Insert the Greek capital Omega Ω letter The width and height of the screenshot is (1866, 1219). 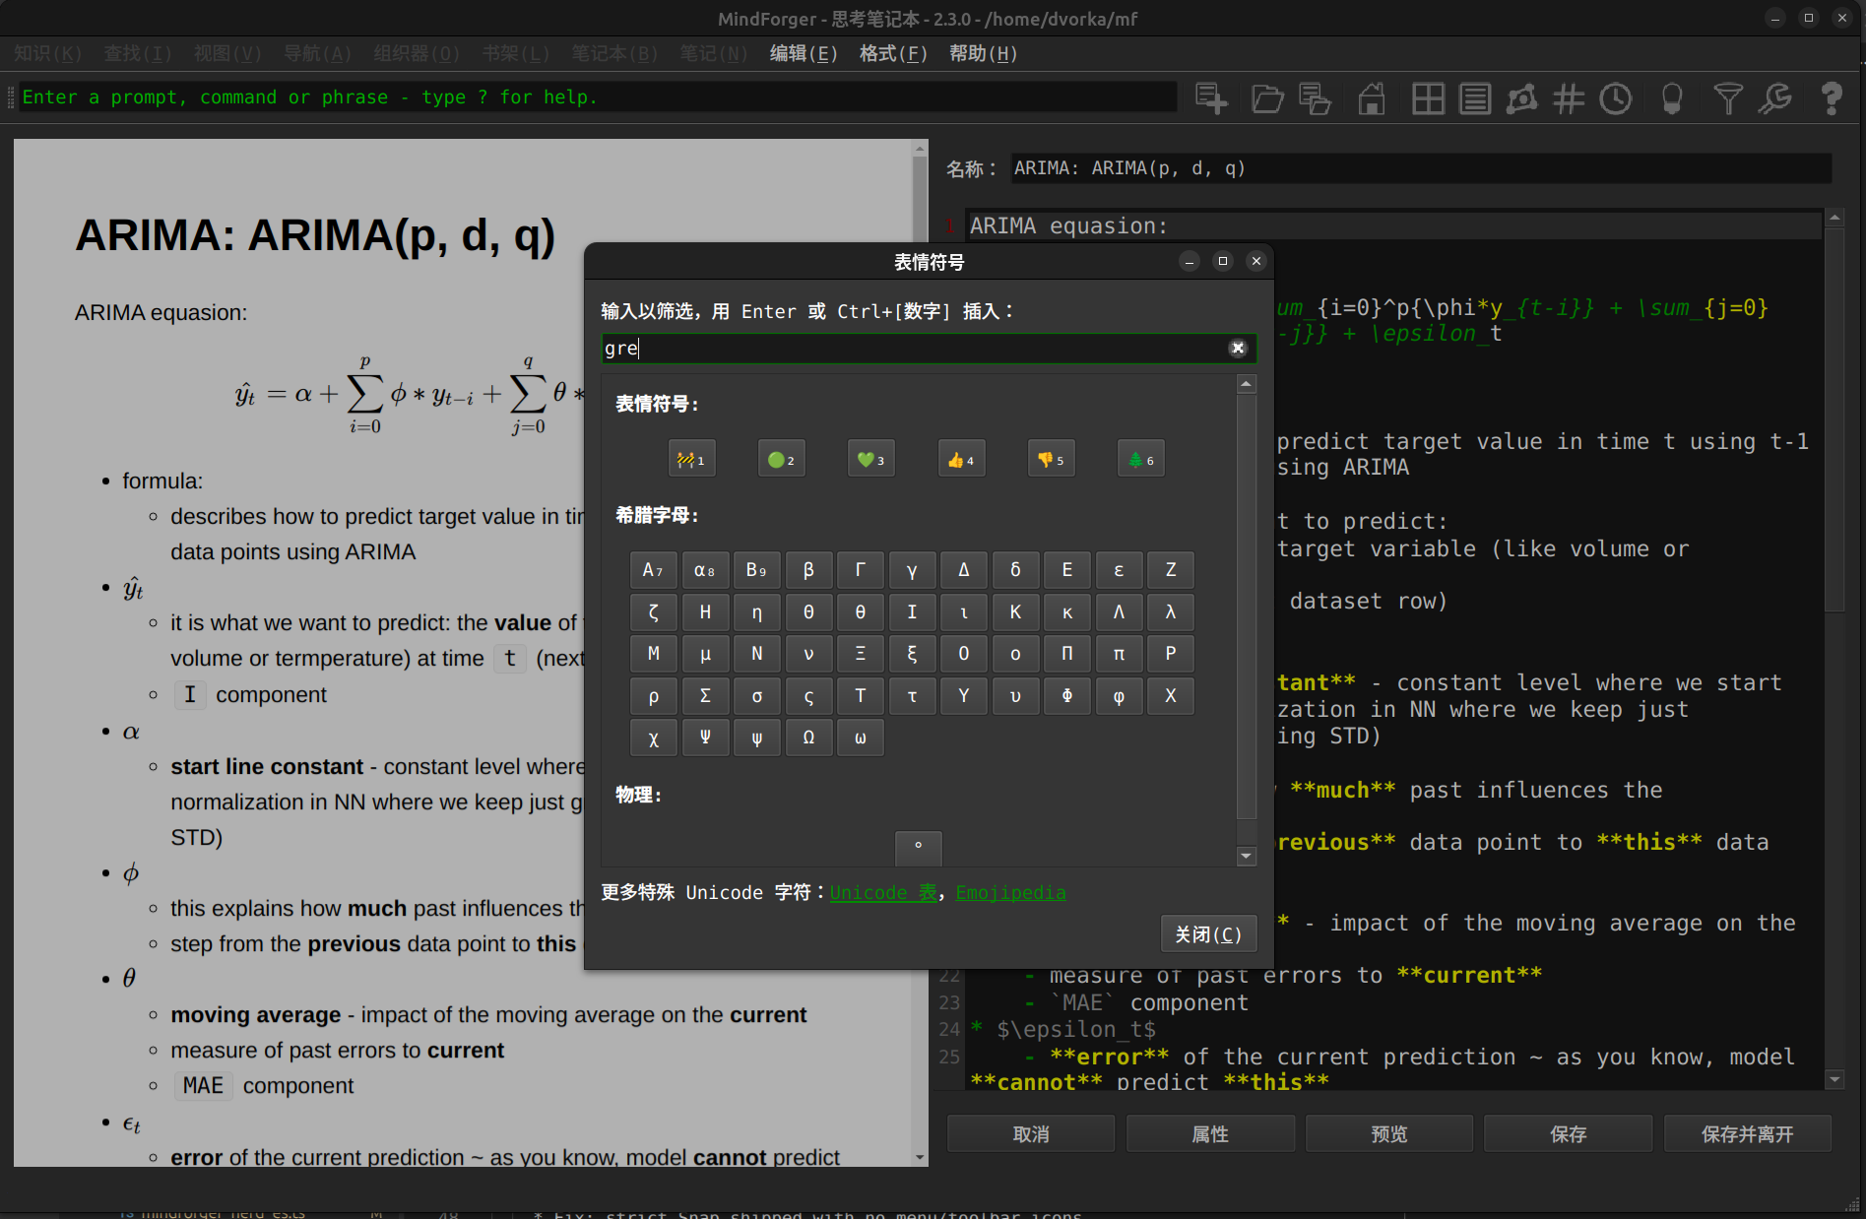click(x=808, y=737)
